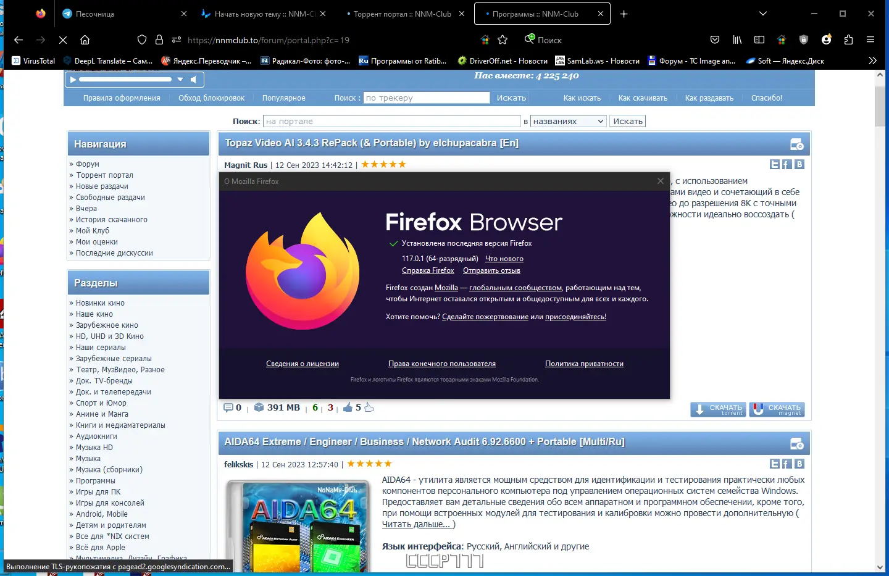The image size is (889, 576).
Task: Focus the portal search input field
Action: (x=391, y=122)
